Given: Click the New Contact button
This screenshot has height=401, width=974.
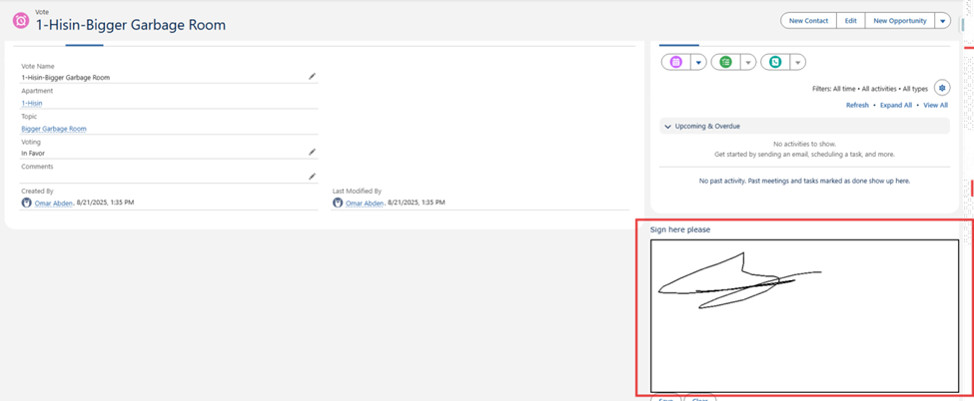Looking at the screenshot, I should tap(808, 21).
